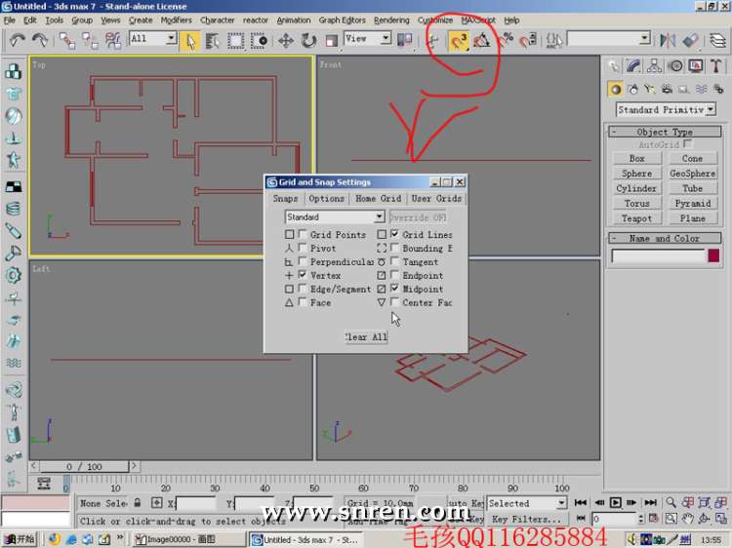Activate the Select Object arrow tool

pyautogui.click(x=190, y=41)
